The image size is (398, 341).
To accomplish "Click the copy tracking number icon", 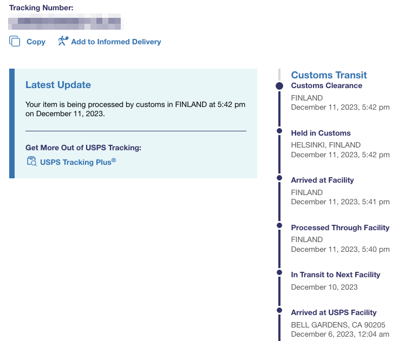I will click(15, 42).
